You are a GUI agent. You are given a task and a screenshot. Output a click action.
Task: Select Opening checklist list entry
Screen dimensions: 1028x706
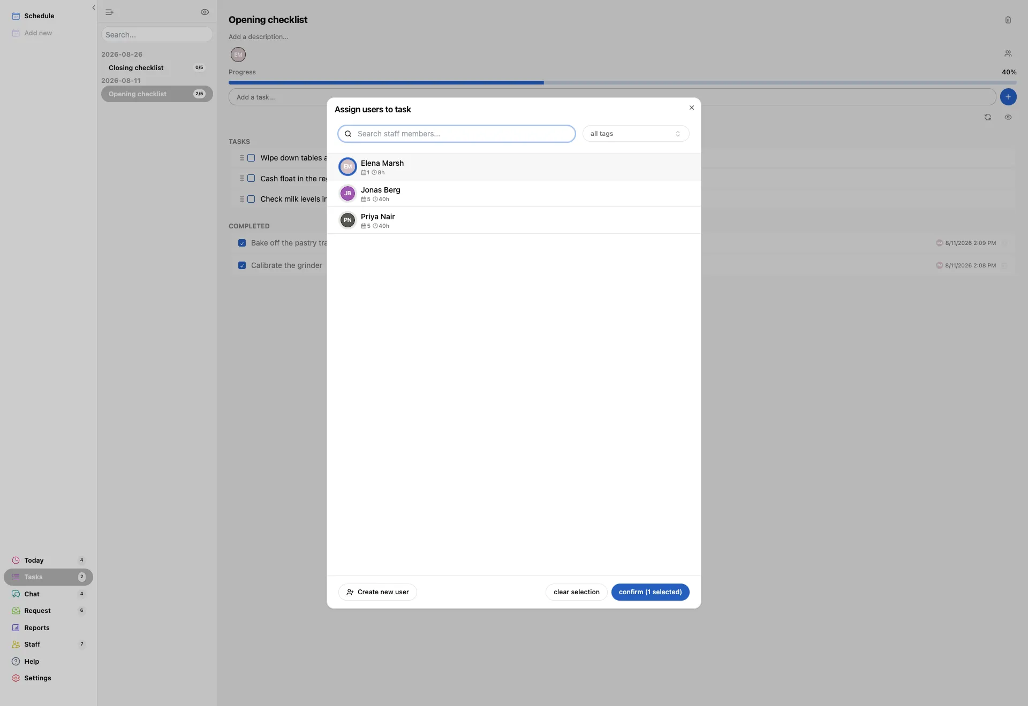[x=157, y=94]
